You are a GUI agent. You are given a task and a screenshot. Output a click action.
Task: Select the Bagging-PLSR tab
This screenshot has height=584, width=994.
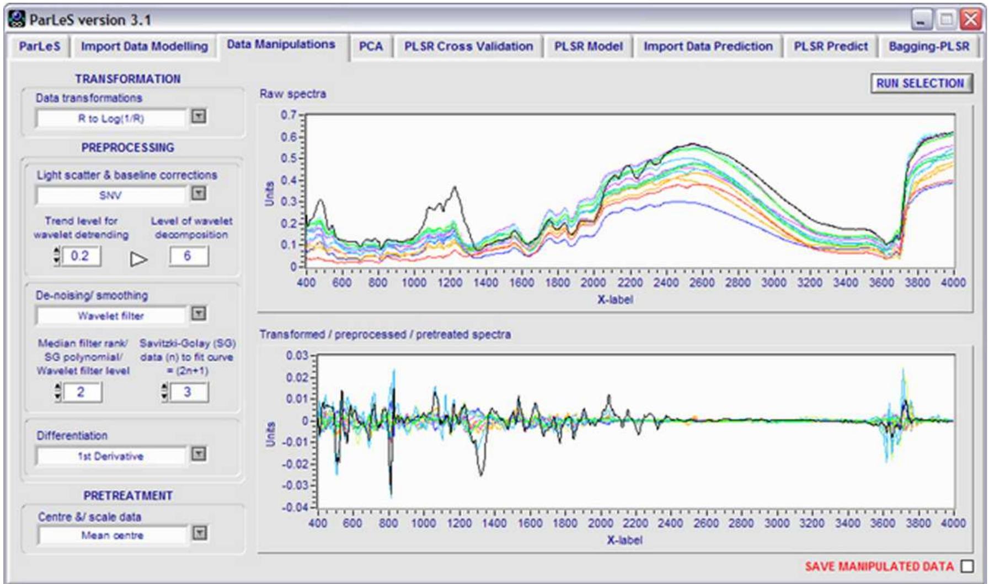(928, 47)
